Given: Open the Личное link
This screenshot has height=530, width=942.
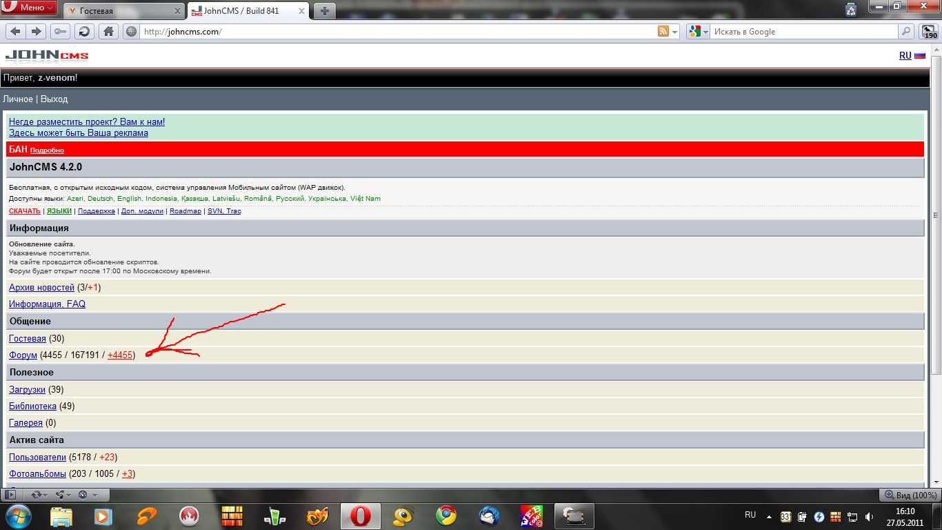Looking at the screenshot, I should pyautogui.click(x=18, y=99).
